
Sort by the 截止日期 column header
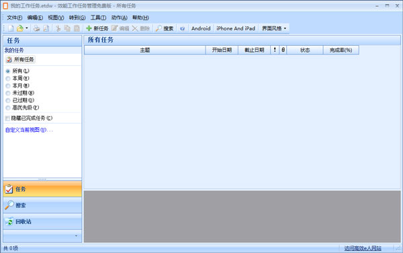[254, 50]
